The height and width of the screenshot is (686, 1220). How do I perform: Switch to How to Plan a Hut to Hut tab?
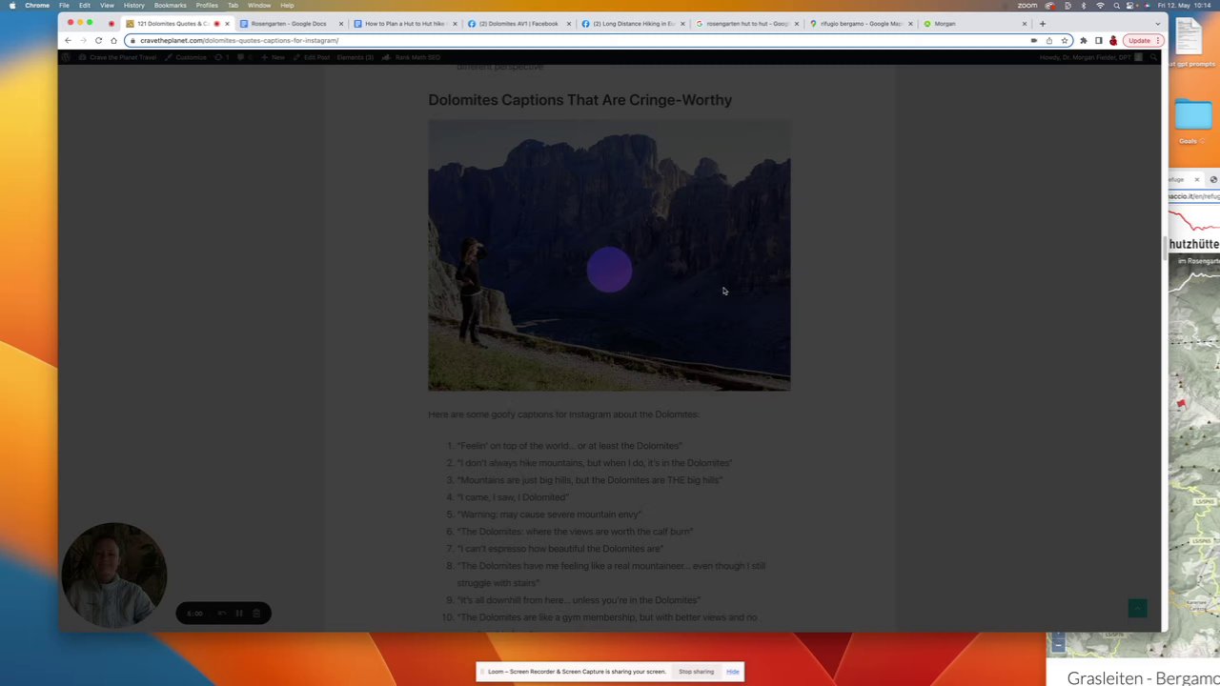click(404, 23)
